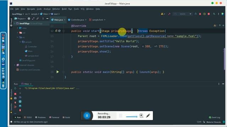Jump to previous highlighted error arrow
Viewport: 227px width, 127px height.
[x=220, y=25]
